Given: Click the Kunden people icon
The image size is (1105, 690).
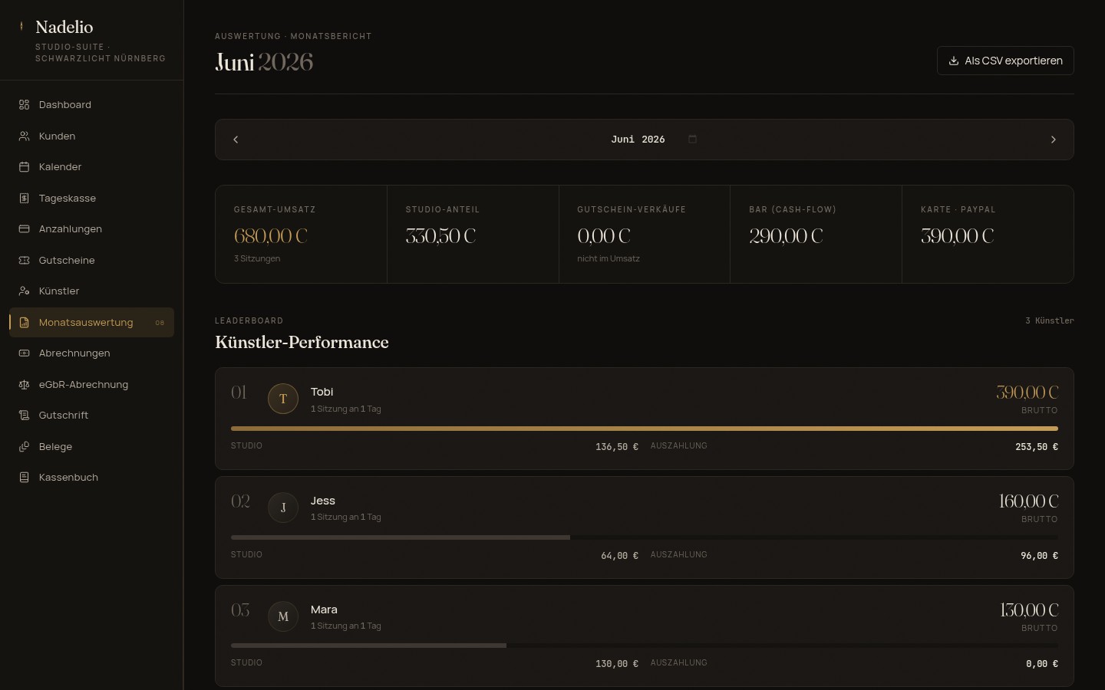Looking at the screenshot, I should pyautogui.click(x=24, y=136).
